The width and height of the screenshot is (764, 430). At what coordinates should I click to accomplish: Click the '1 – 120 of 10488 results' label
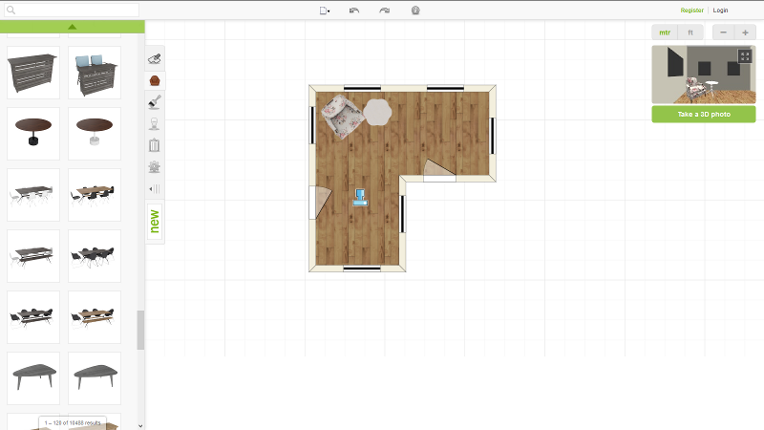coord(73,422)
